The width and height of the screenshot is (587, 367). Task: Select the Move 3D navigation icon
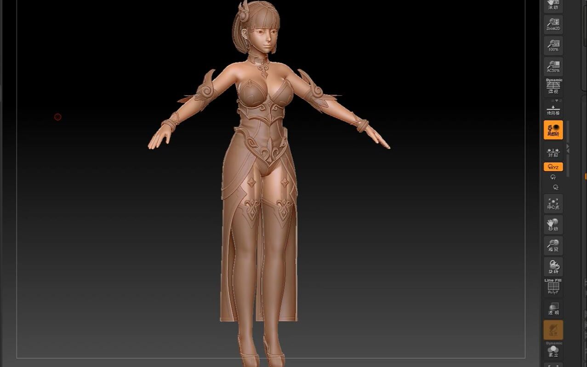(553, 224)
